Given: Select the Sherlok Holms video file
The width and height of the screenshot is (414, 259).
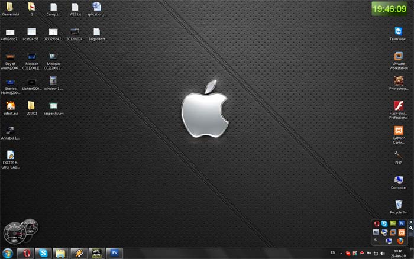Looking at the screenshot, I should pyautogui.click(x=10, y=86).
